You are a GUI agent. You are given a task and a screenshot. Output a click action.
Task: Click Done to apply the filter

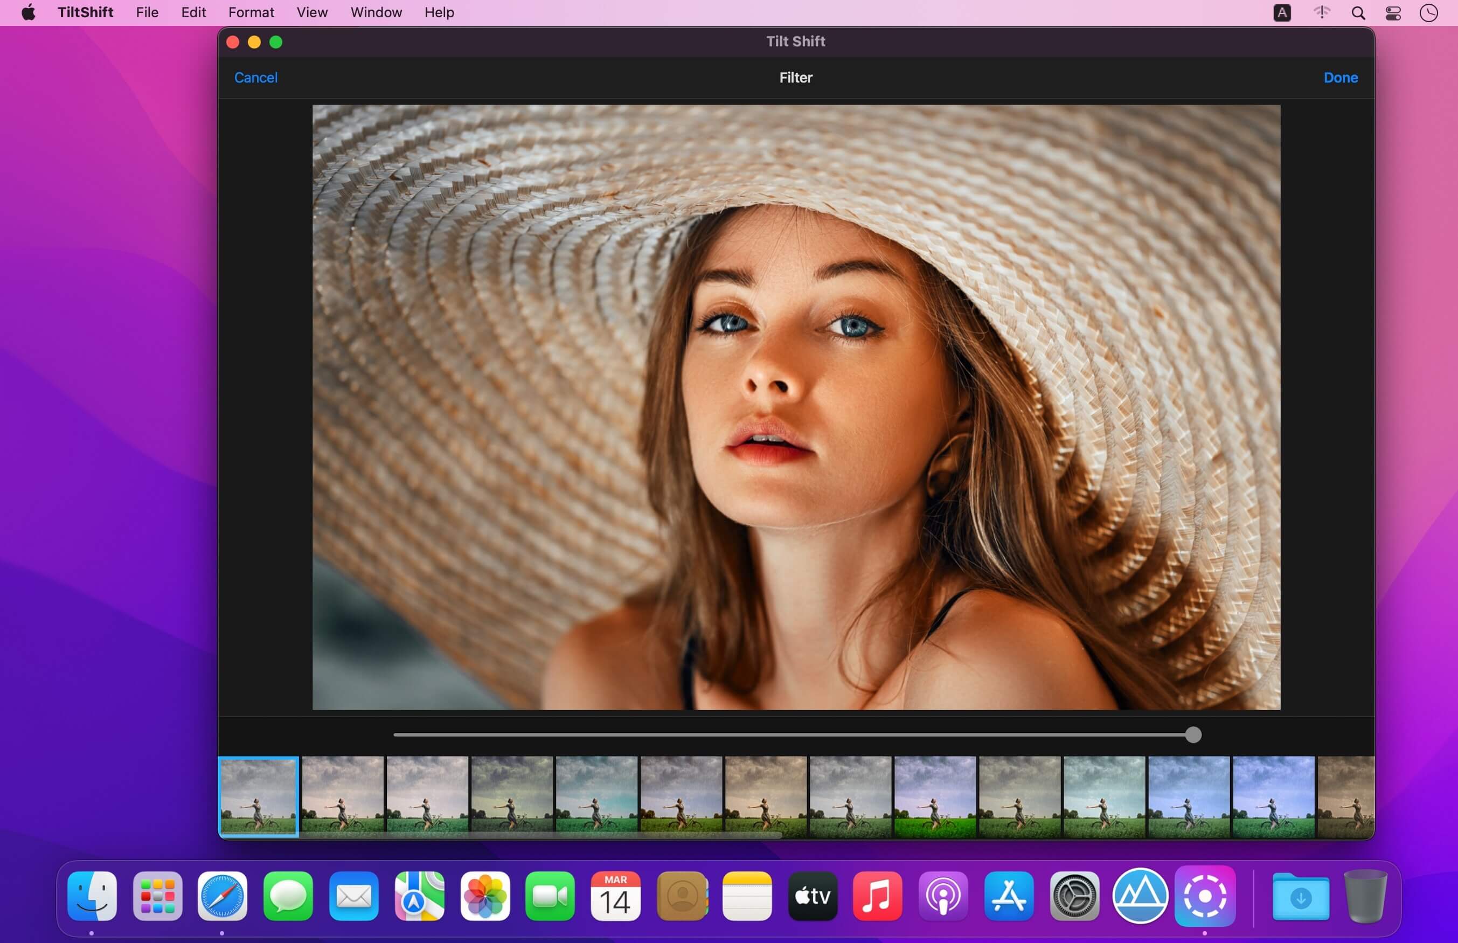pos(1341,78)
